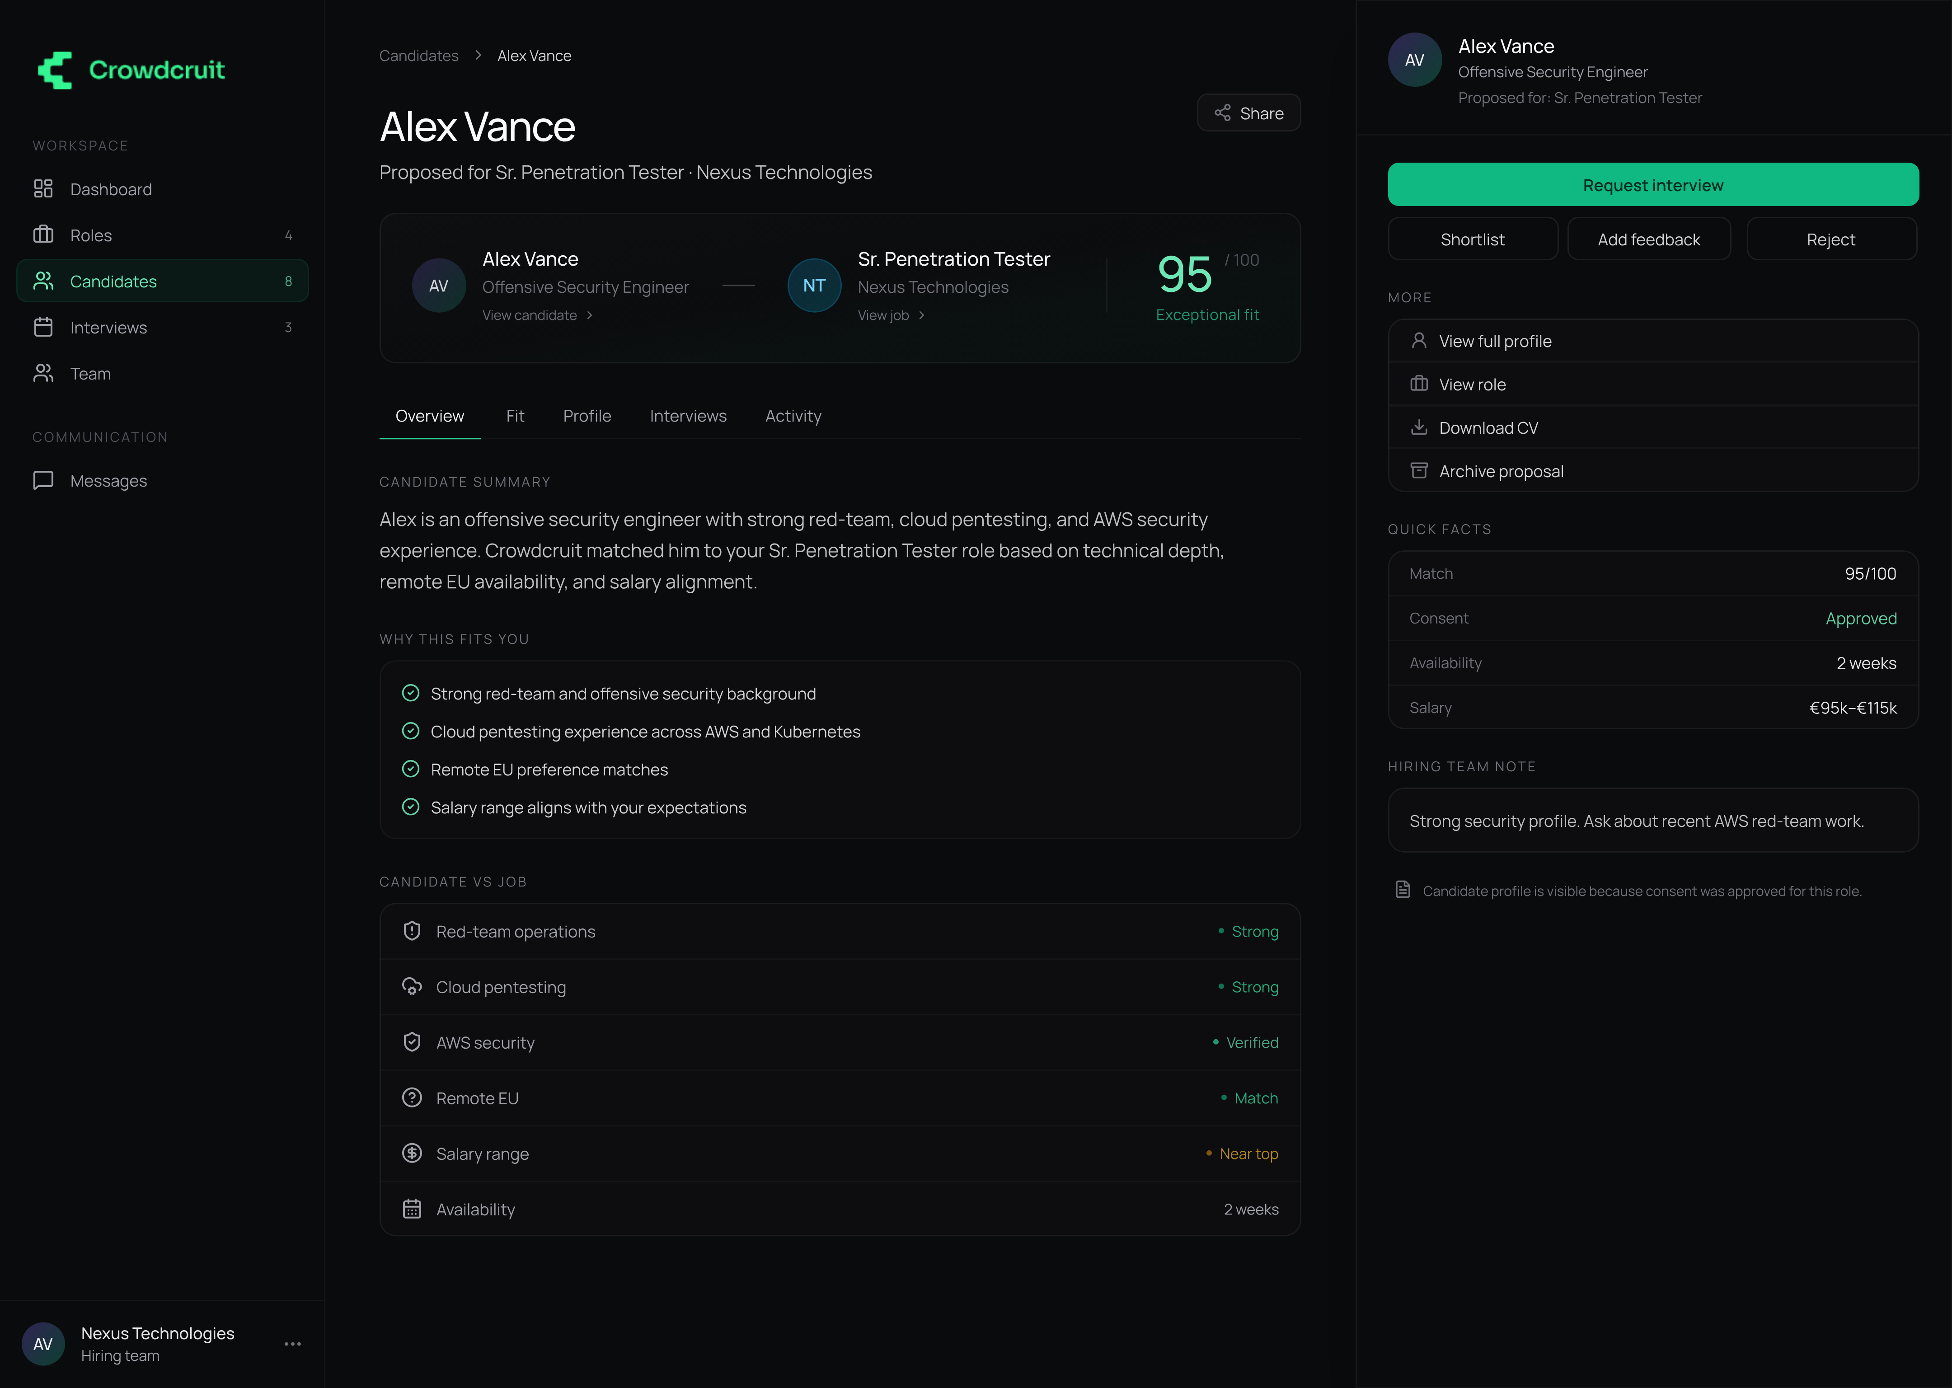Click the check icon beside Strong red-team background
The image size is (1952, 1388).
click(x=411, y=693)
